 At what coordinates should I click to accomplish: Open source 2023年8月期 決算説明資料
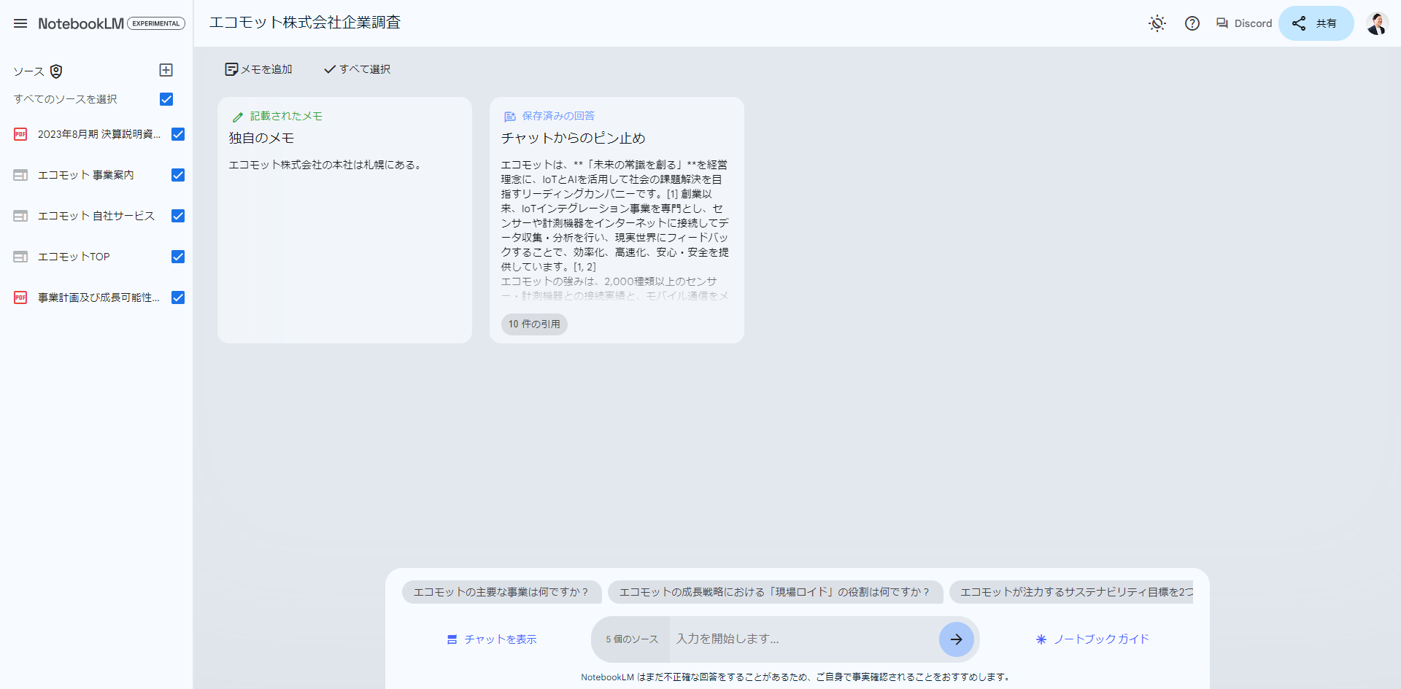(x=99, y=134)
